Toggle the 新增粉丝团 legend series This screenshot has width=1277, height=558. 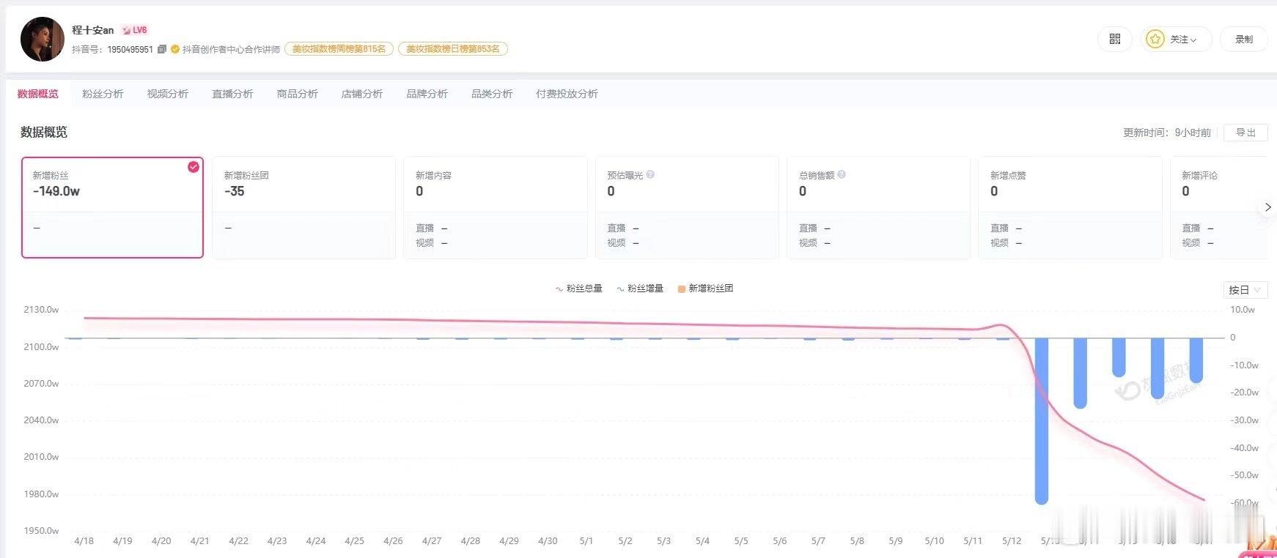[706, 289]
